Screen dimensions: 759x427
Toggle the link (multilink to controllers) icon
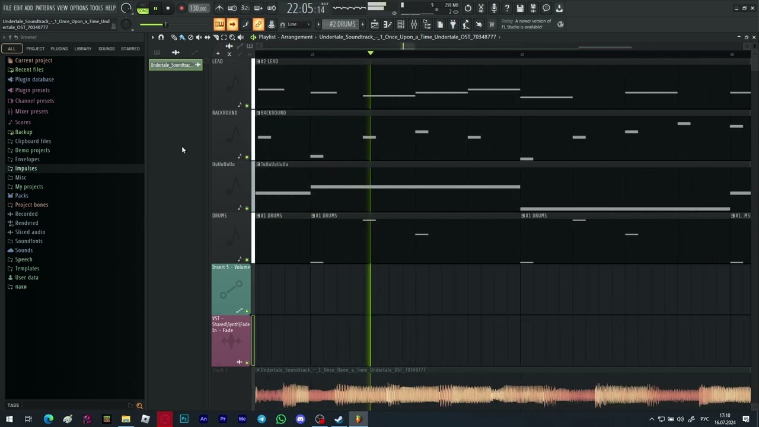258,24
